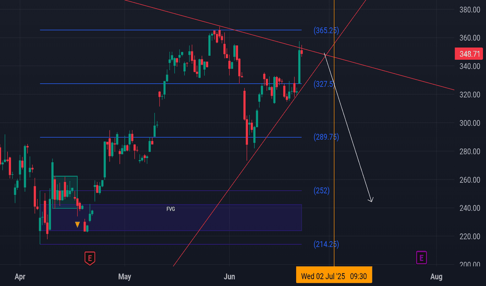Image resolution: width=486 pixels, height=286 pixels.
Task: Click the 220.00 price scale value
Action: [469, 237]
